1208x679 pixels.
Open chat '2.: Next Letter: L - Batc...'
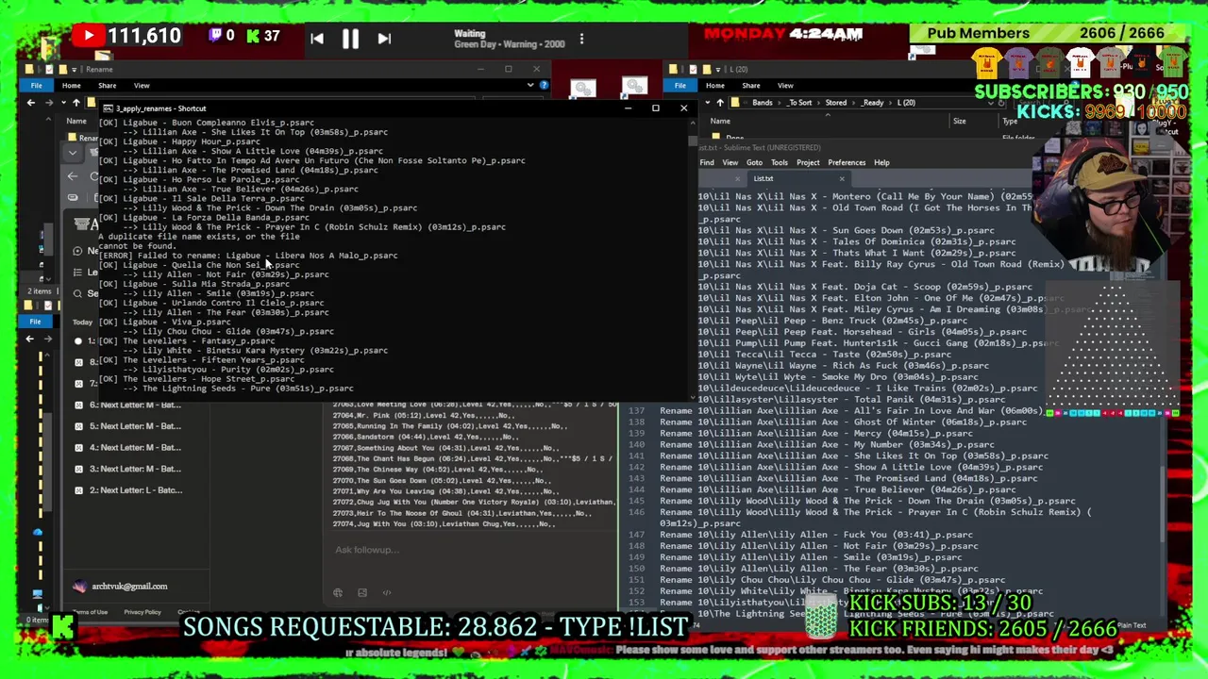135,490
